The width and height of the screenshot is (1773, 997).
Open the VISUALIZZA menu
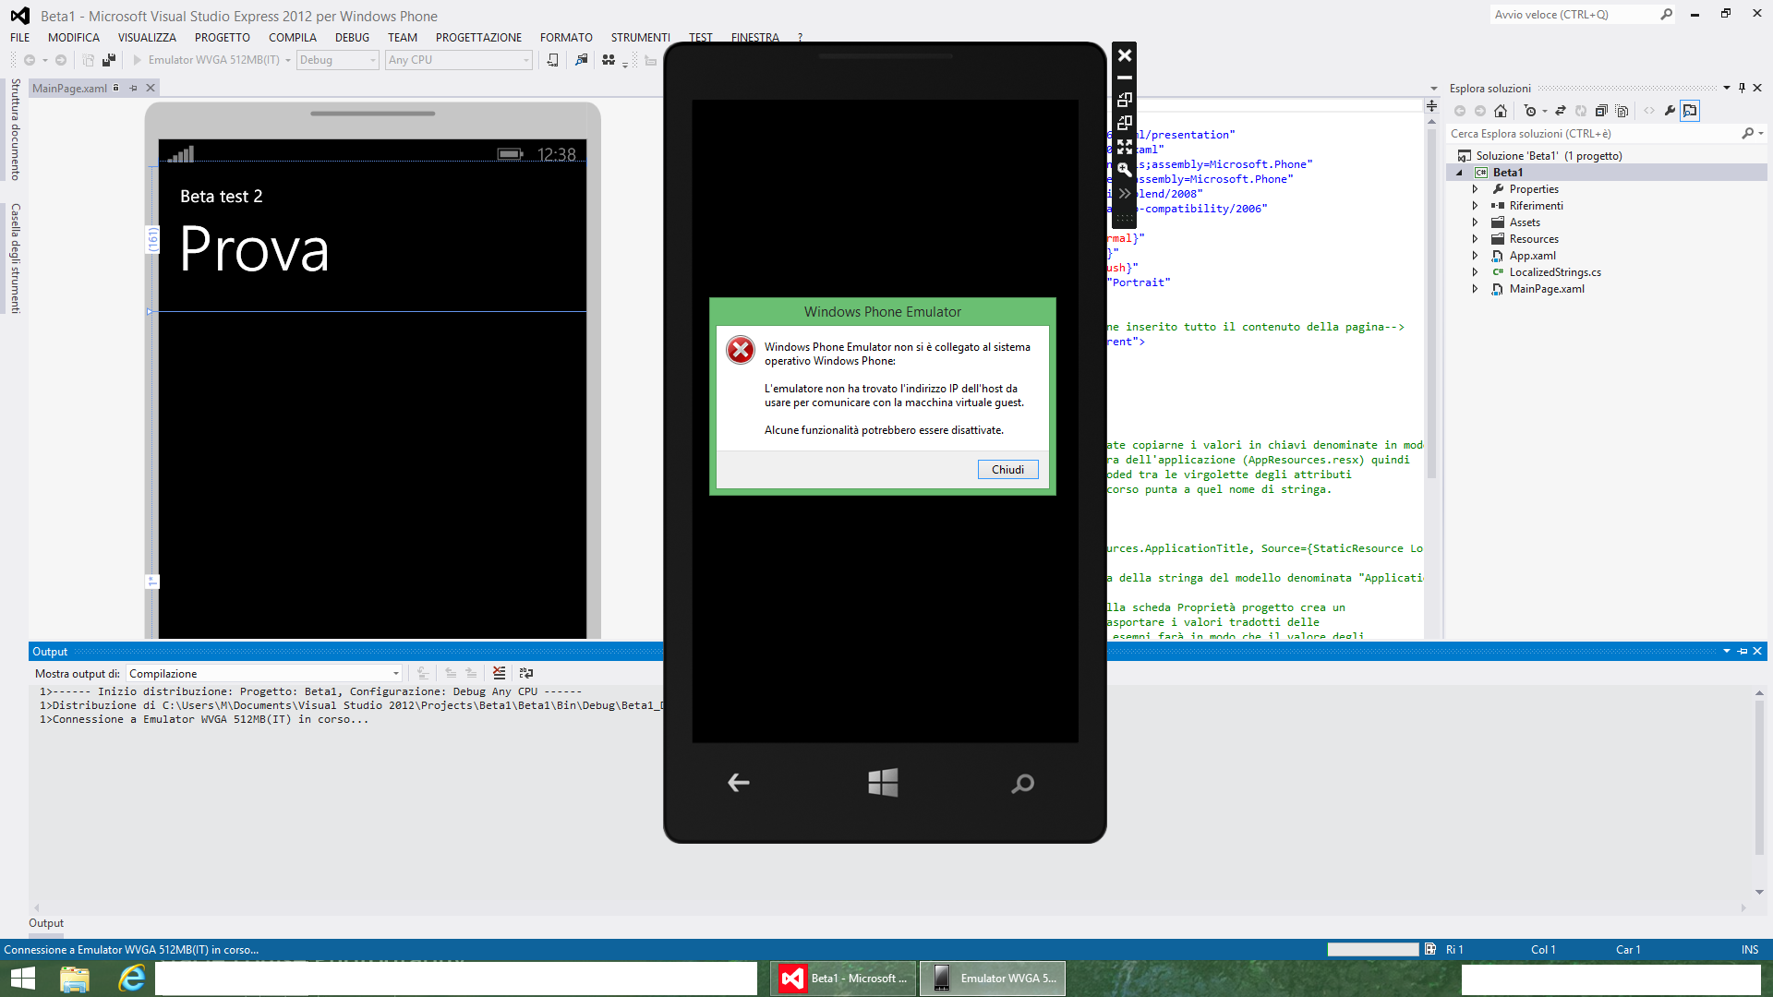[x=147, y=38]
